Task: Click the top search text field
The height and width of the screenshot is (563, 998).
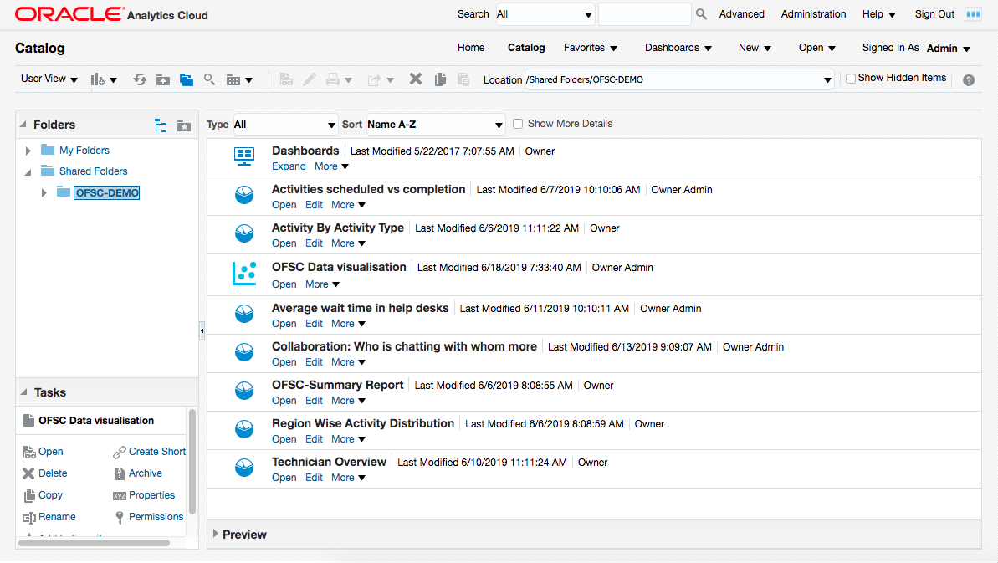Action: coord(644,14)
